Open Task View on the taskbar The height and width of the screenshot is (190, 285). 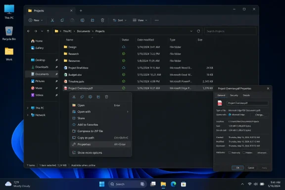coord(153,184)
